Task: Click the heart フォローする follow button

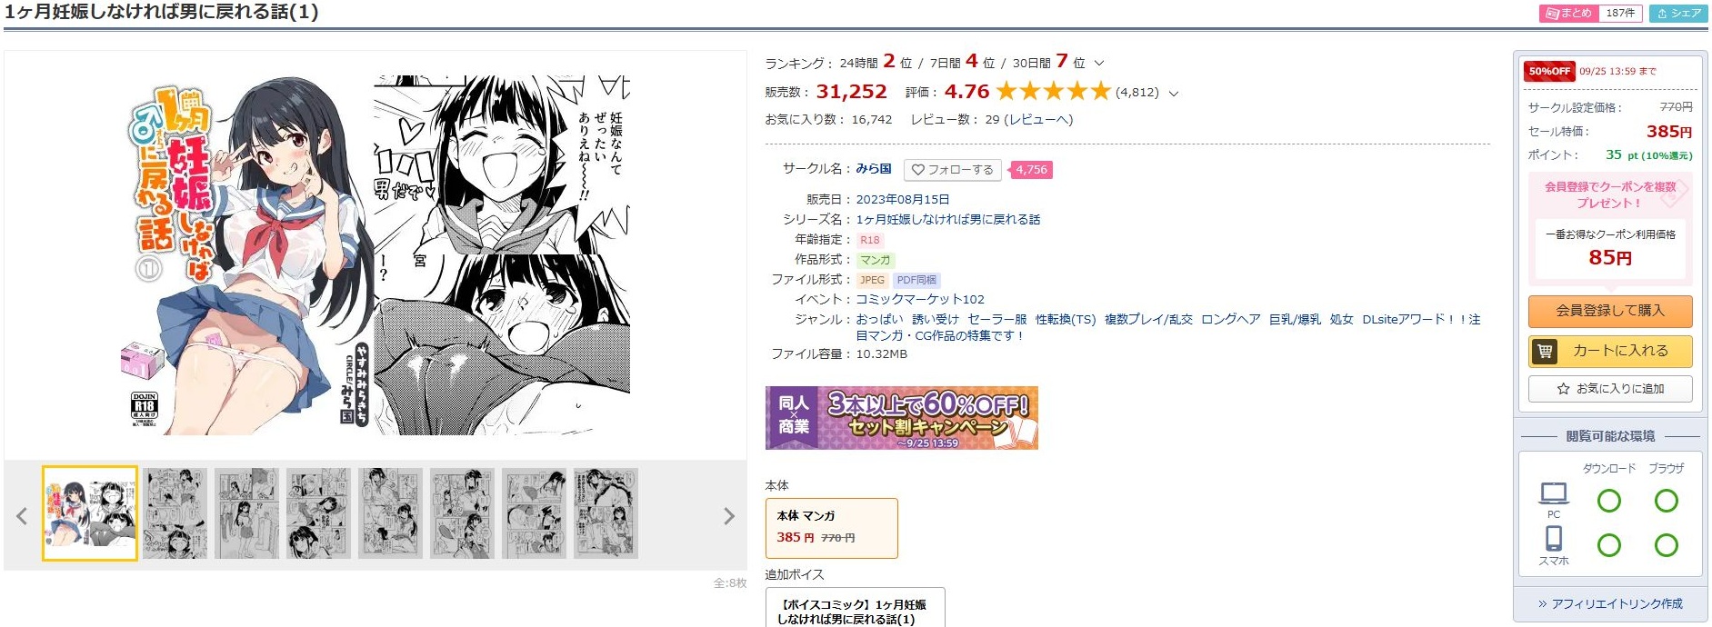Action: (953, 170)
